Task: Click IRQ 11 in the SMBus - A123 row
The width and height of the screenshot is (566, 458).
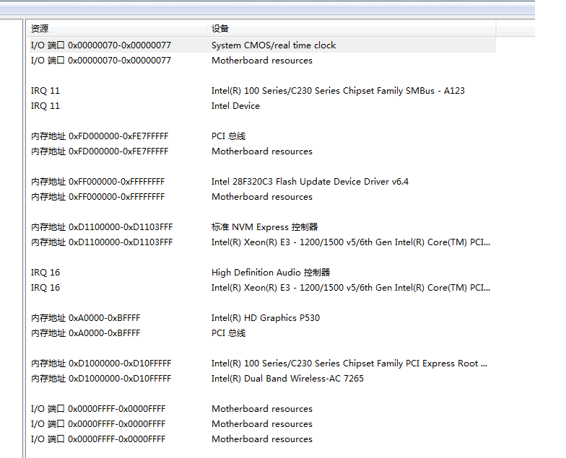Action: 45,91
